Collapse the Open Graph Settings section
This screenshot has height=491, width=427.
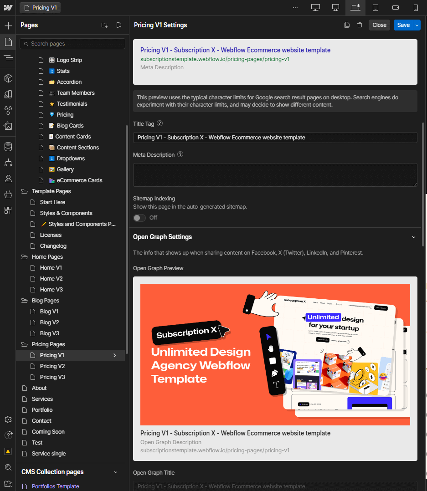tap(414, 237)
